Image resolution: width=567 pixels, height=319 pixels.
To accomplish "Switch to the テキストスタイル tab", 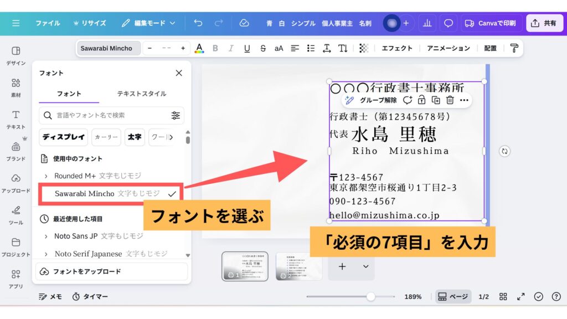I will click(141, 94).
